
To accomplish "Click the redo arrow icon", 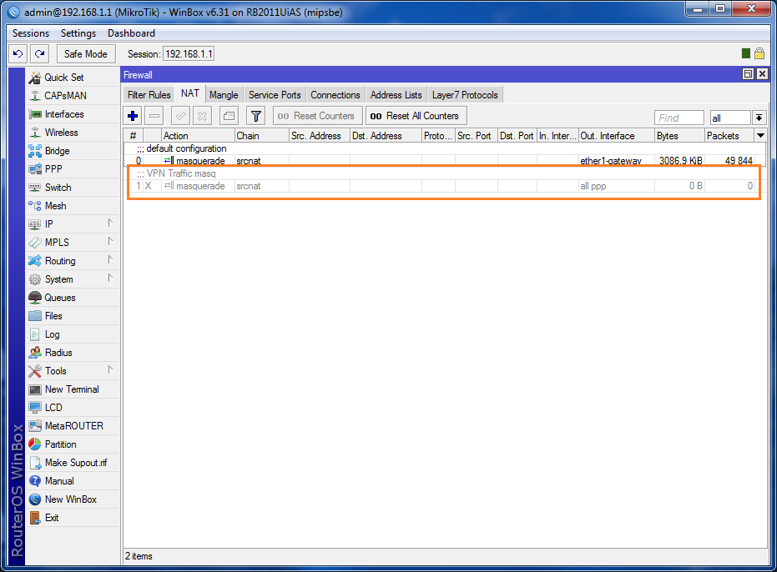I will 40,53.
